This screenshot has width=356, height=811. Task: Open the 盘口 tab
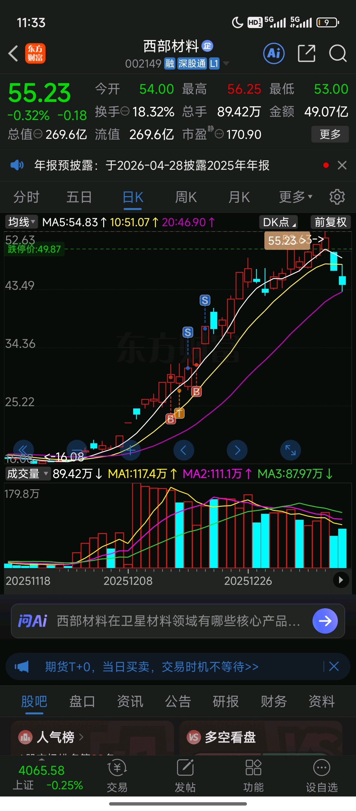click(x=82, y=701)
